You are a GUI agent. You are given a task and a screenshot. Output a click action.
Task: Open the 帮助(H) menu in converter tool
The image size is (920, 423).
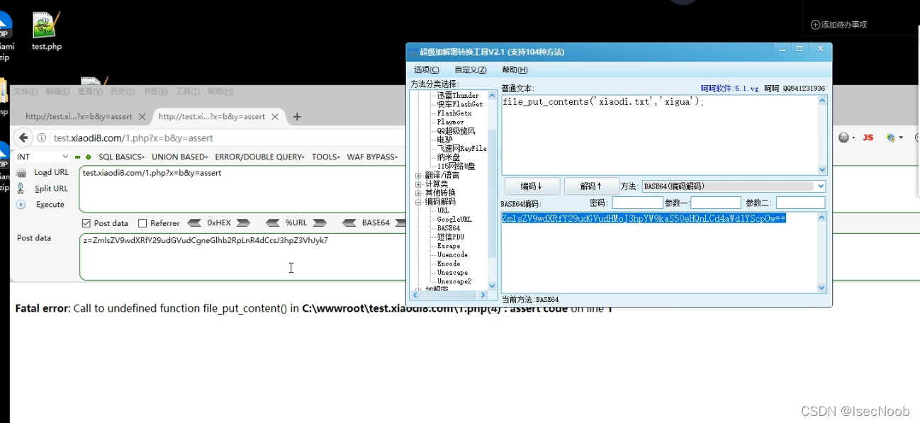click(515, 69)
